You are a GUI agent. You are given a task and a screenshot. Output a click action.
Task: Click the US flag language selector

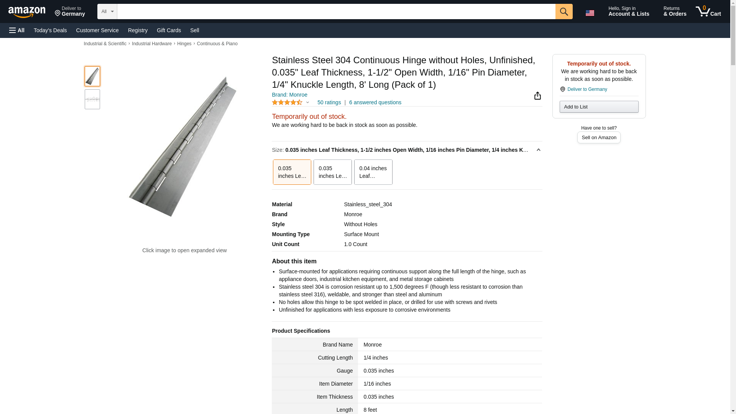(x=590, y=13)
